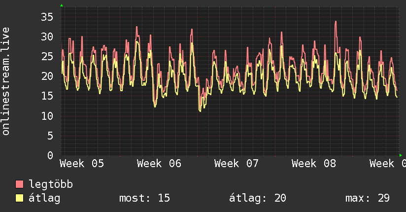The width and height of the screenshot is (406, 212).
Task: Click the yellow átlag legend color swatch
Action: click(19, 198)
